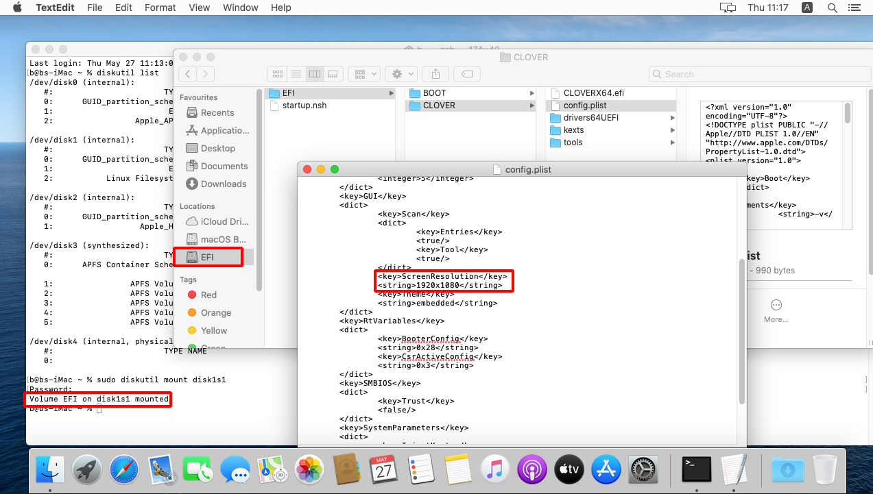Open System Preferences in the Dock

click(643, 469)
